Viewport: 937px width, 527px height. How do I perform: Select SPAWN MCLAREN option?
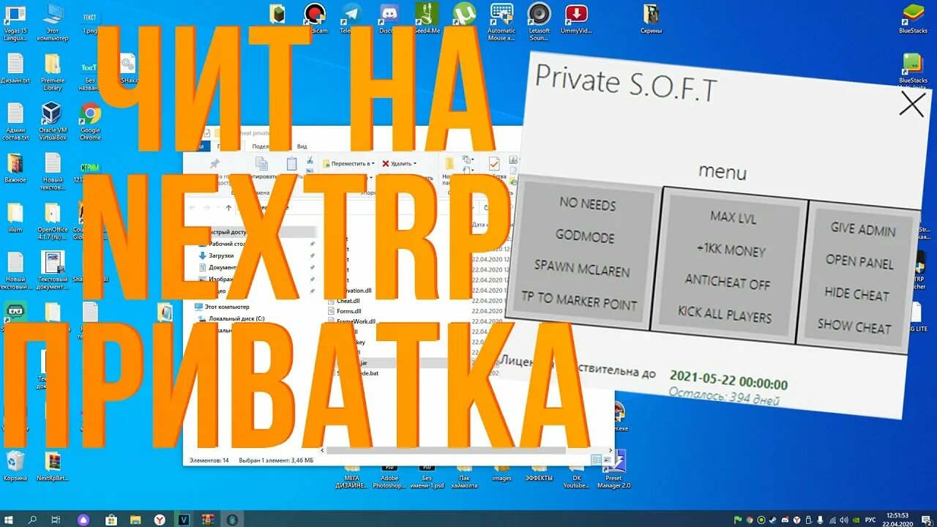[582, 268]
